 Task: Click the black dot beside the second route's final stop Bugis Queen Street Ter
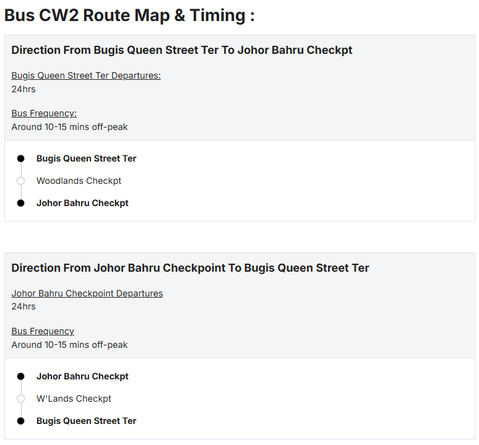pos(20,421)
